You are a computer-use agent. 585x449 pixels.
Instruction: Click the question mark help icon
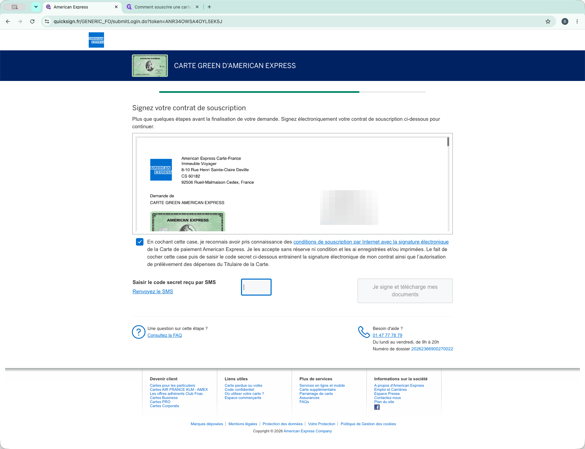click(139, 332)
